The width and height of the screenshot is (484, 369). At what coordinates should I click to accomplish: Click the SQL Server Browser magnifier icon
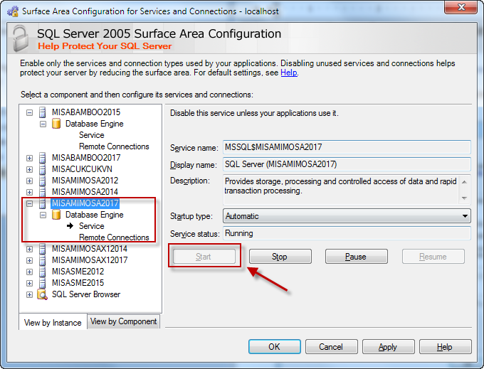pos(42,294)
